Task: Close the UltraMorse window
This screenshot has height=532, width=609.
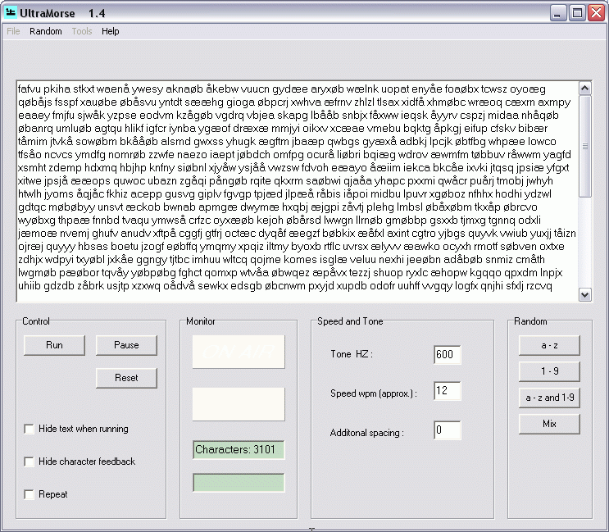Action: (596, 13)
